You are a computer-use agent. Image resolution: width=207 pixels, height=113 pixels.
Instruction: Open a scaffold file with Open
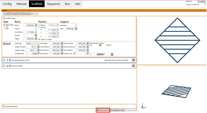13,14
